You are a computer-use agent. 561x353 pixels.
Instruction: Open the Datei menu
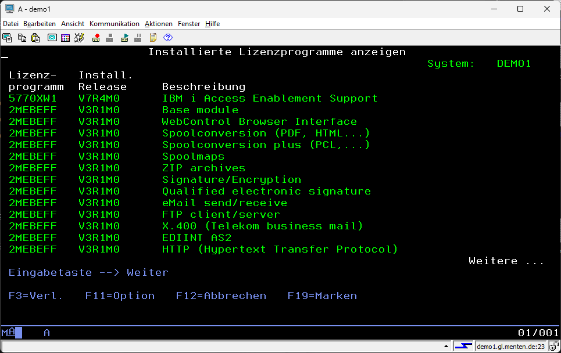click(x=11, y=24)
